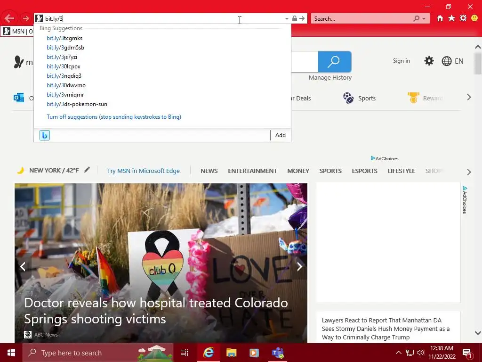Click the MSN favicon in the address bar
The width and height of the screenshot is (482, 362).
39,18
